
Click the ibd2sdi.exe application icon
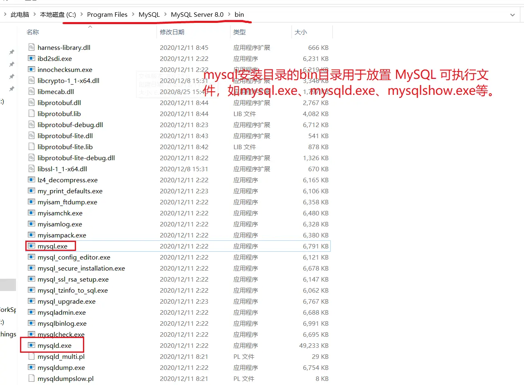31,58
